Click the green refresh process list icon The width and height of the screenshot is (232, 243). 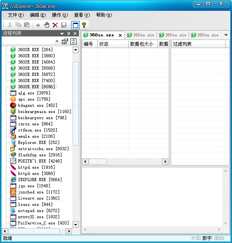coord(73,41)
